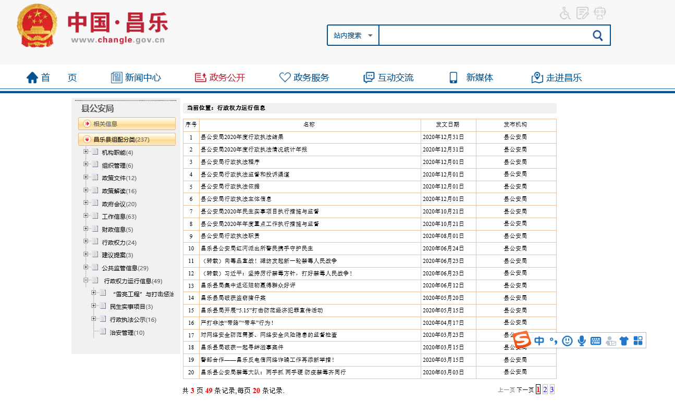Click the magnifier search icon

(597, 35)
